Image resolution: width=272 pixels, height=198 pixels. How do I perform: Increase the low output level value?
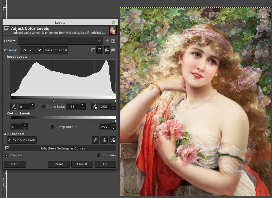point(25,125)
